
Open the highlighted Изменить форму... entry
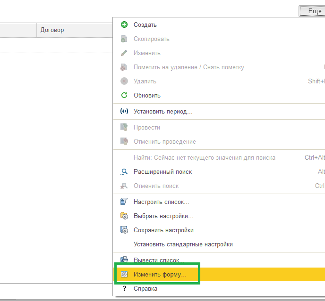(219, 274)
